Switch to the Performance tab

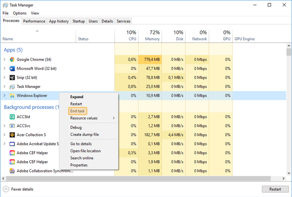tap(34, 21)
